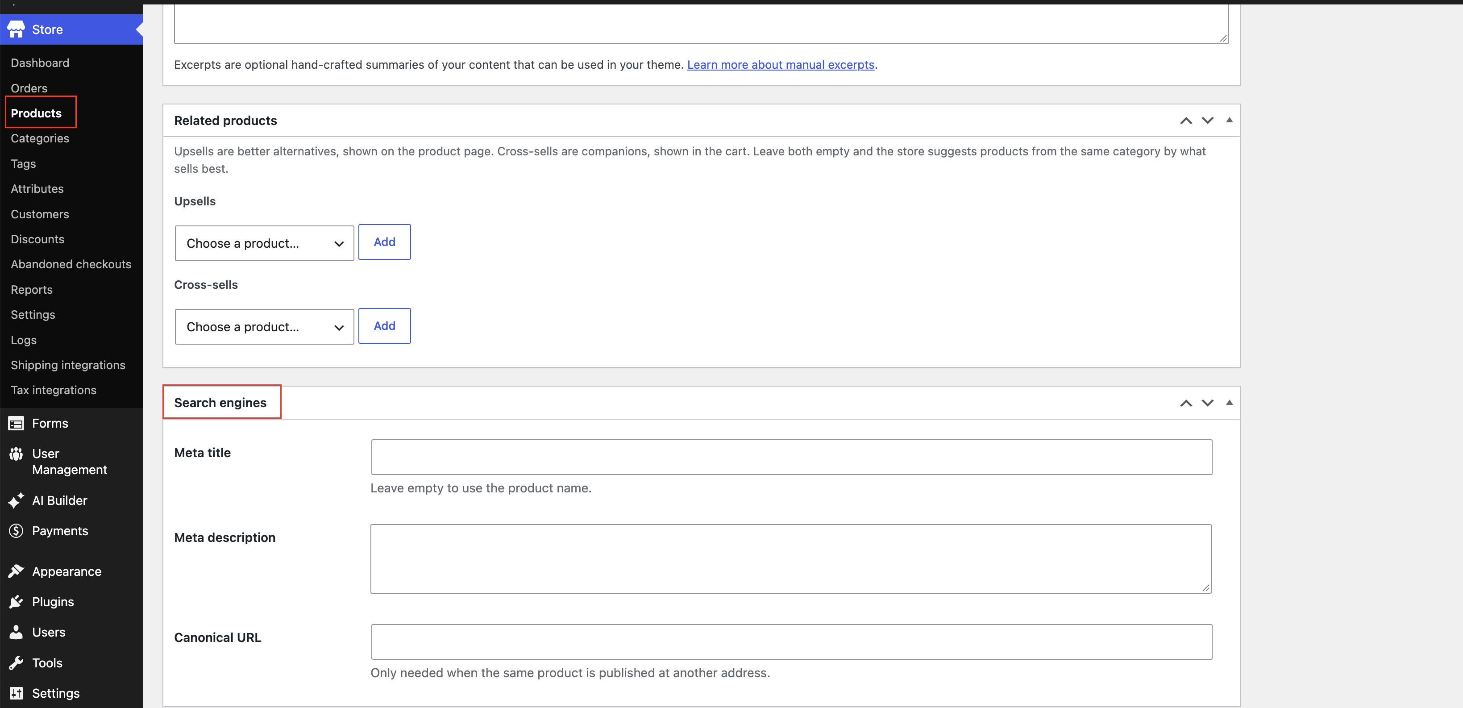Move Related products panel down
Screen dimensions: 1463x708
(x=1207, y=121)
